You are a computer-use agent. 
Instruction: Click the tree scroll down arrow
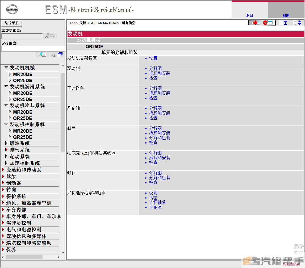(63, 253)
